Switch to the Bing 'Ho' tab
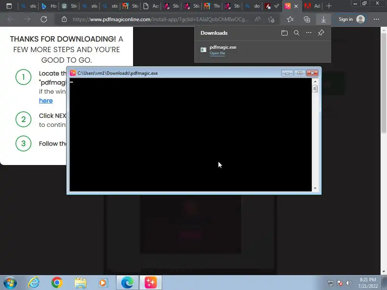The height and width of the screenshot is (290, 387). pyautogui.click(x=49, y=6)
